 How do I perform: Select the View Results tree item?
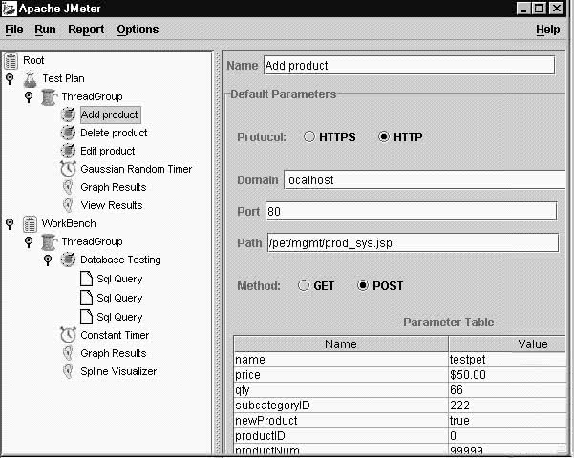click(112, 205)
